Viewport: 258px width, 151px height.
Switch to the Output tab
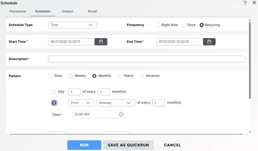tap(68, 12)
